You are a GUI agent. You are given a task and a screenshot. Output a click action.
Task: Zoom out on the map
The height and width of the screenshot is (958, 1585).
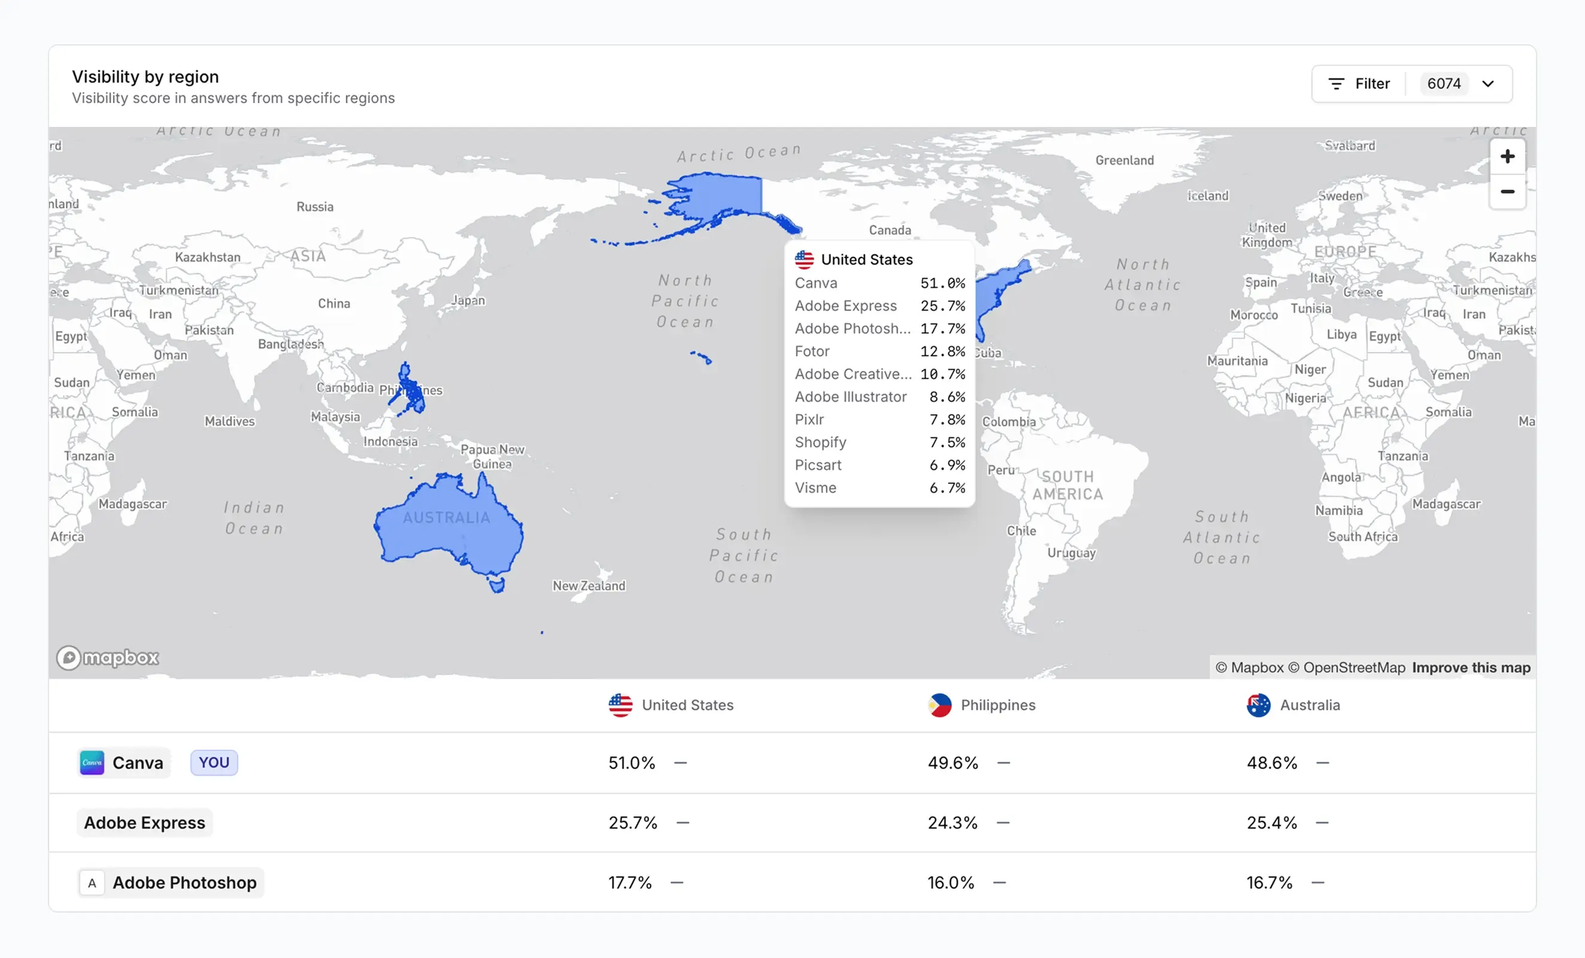tap(1507, 191)
